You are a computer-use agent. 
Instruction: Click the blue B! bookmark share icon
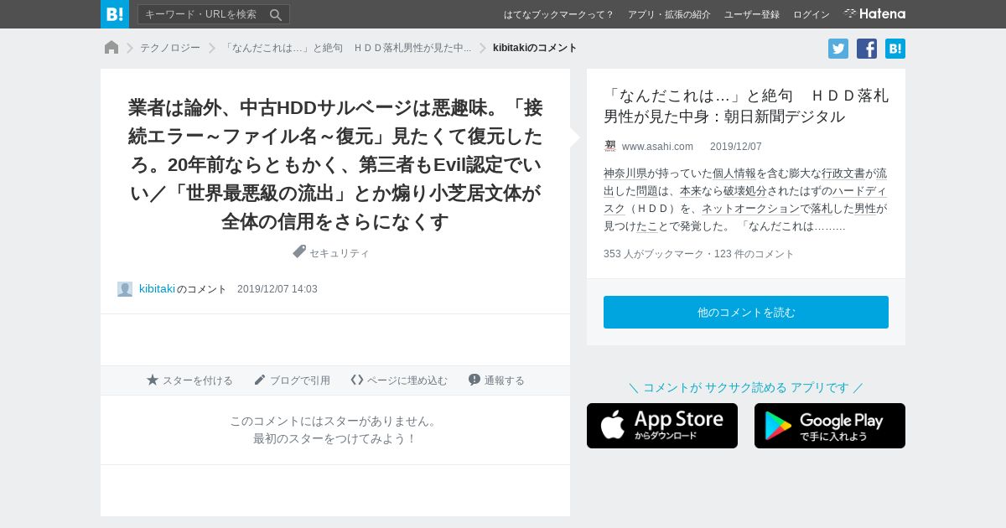895,49
